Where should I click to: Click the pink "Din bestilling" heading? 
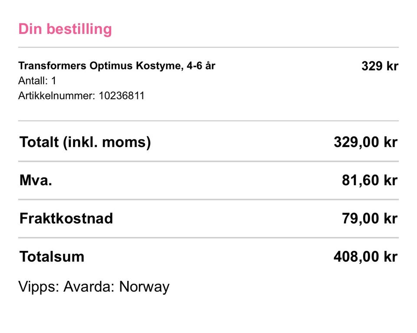point(65,29)
